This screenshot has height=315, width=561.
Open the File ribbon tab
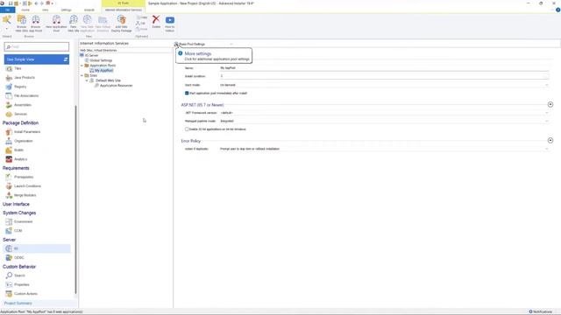(x=8, y=10)
